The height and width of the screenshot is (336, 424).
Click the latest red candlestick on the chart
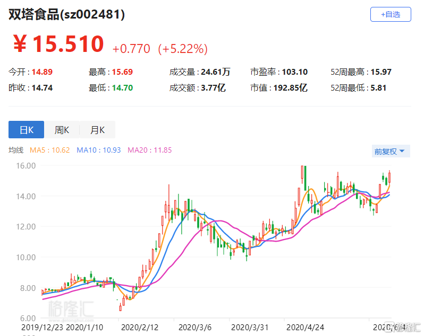tap(389, 178)
